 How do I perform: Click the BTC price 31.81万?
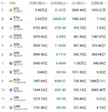(x=60, y=10)
